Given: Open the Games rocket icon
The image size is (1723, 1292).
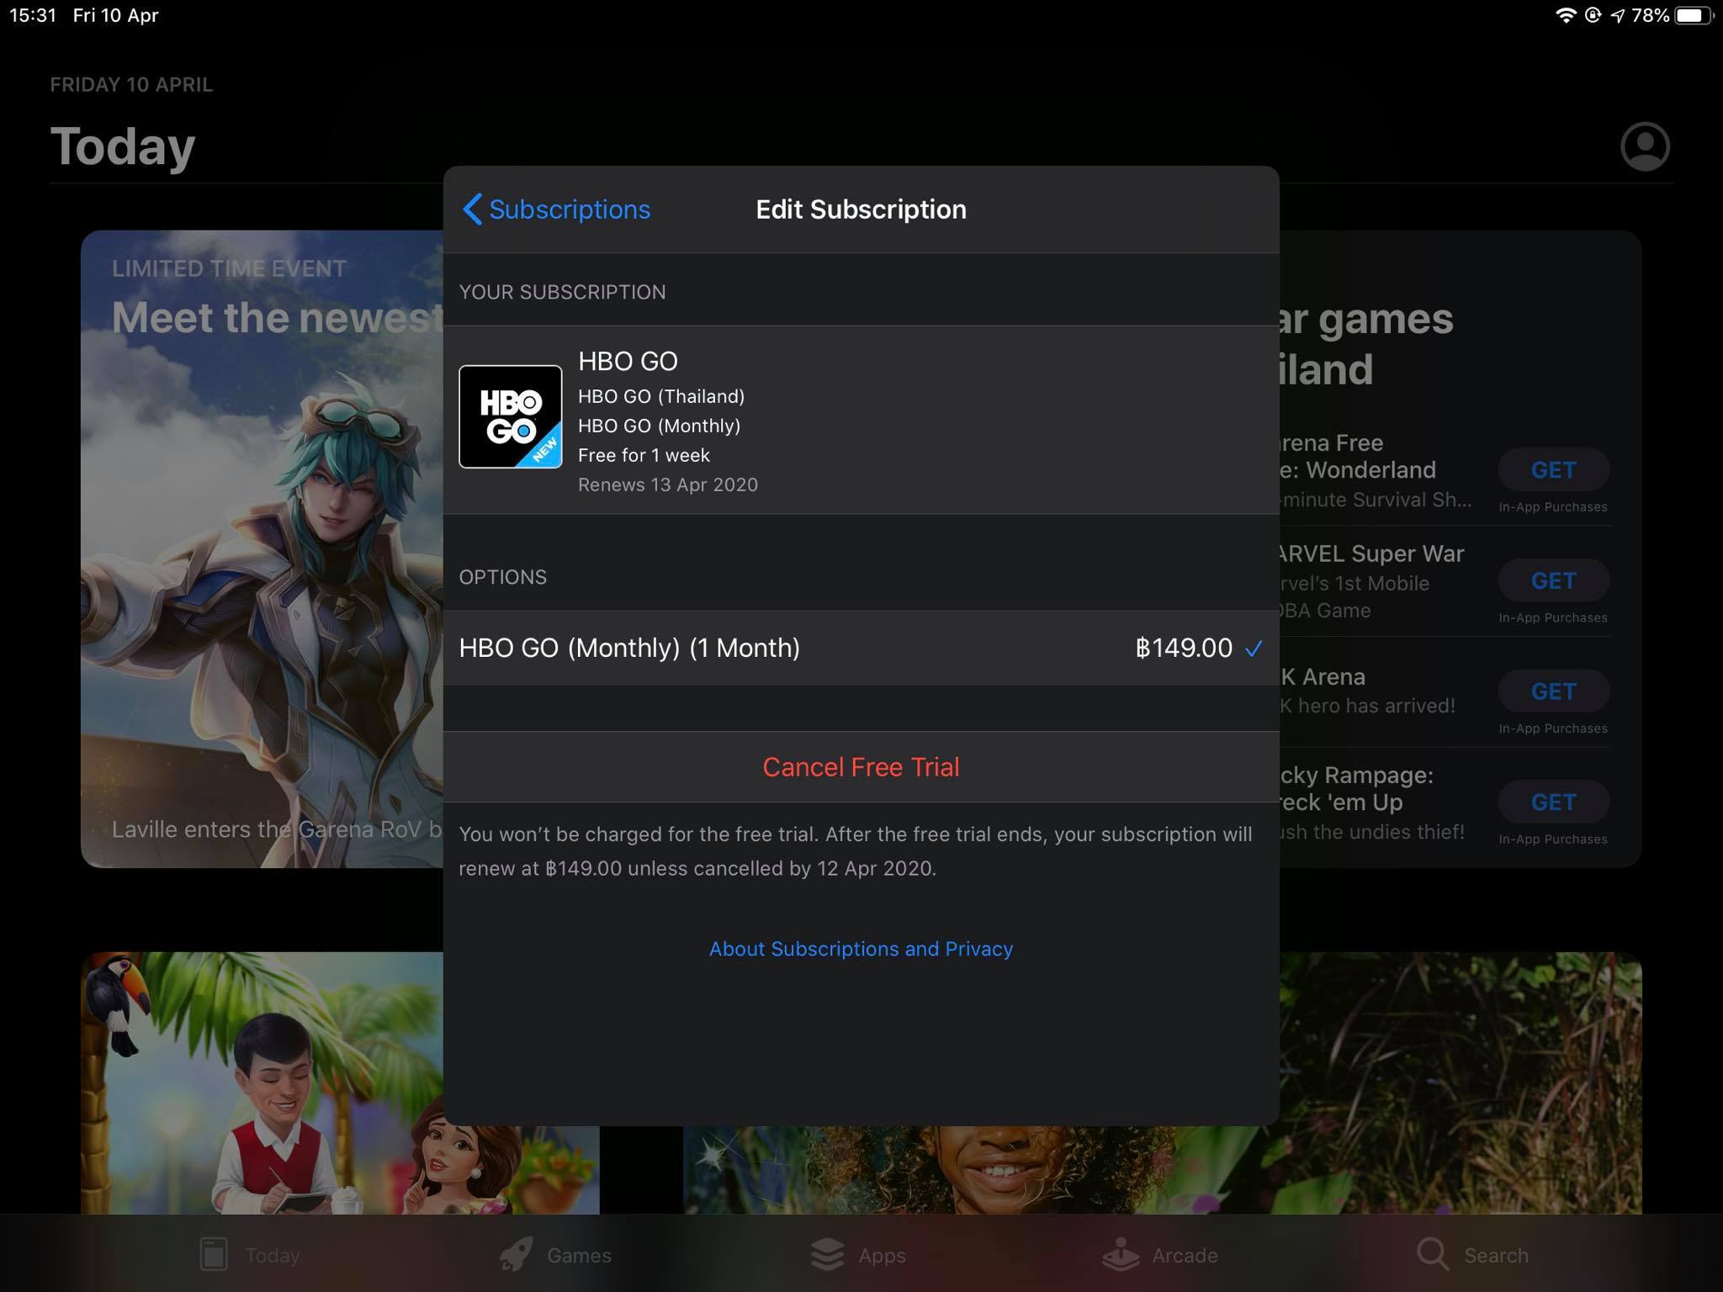Looking at the screenshot, I should [x=516, y=1254].
